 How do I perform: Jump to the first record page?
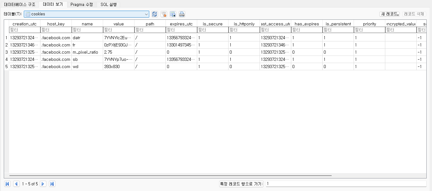(x=8, y=184)
